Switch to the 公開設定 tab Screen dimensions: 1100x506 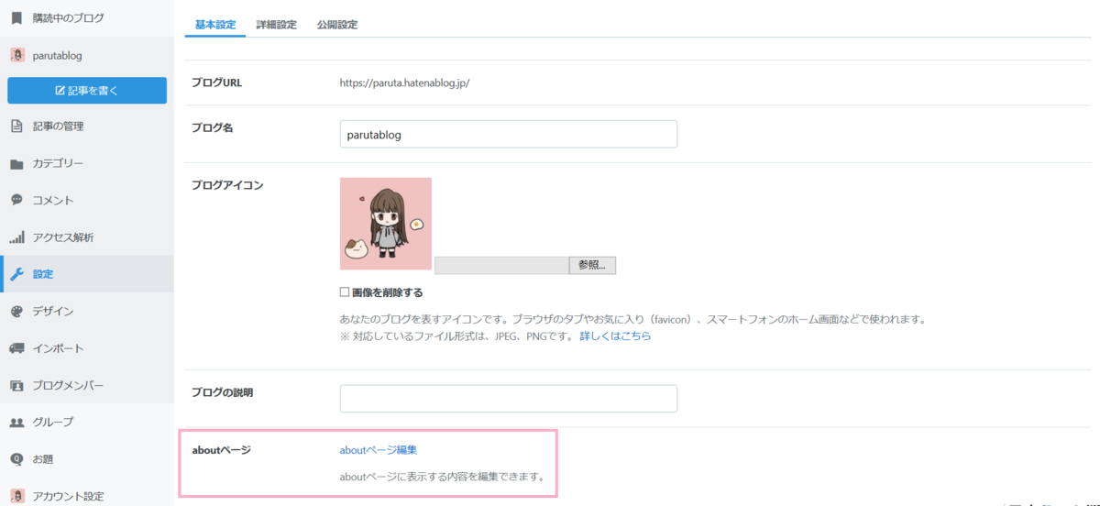pos(336,25)
